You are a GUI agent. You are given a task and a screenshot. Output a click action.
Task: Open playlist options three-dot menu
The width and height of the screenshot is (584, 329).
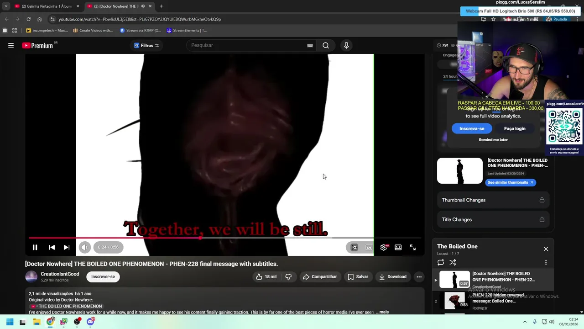[546, 262]
